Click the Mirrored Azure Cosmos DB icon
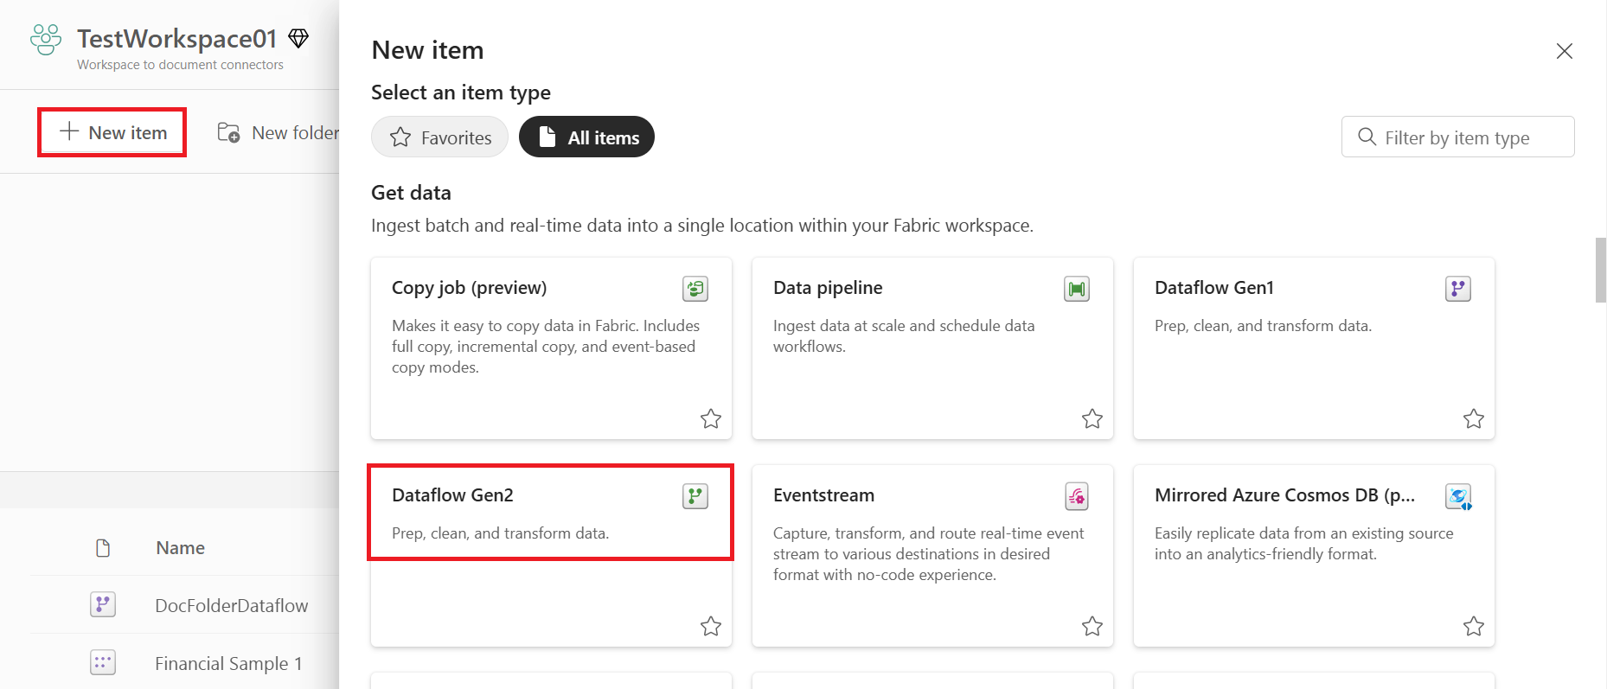This screenshot has height=689, width=1607. tap(1458, 496)
